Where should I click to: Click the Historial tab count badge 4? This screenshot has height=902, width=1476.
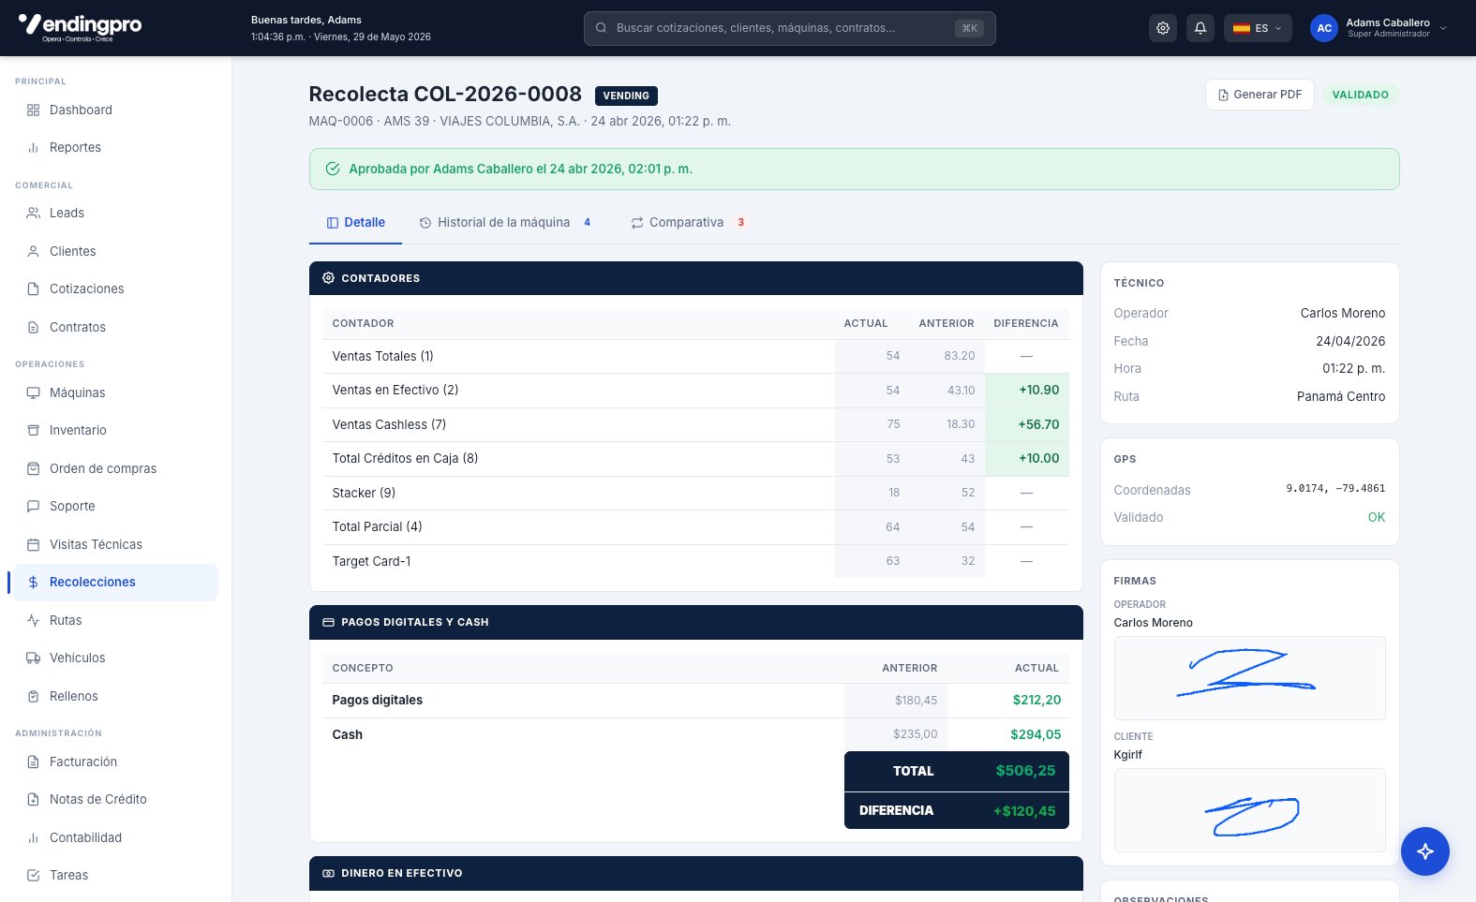tap(588, 223)
